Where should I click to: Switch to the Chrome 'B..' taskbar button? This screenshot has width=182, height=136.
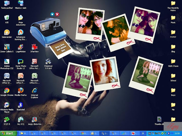[84, 133]
